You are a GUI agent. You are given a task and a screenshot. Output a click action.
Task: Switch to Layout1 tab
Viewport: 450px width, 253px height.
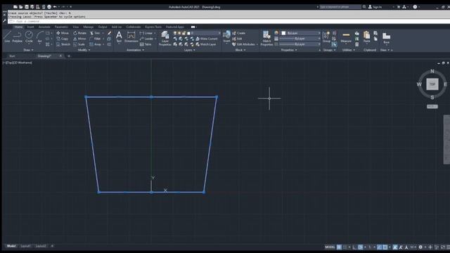tap(25, 246)
